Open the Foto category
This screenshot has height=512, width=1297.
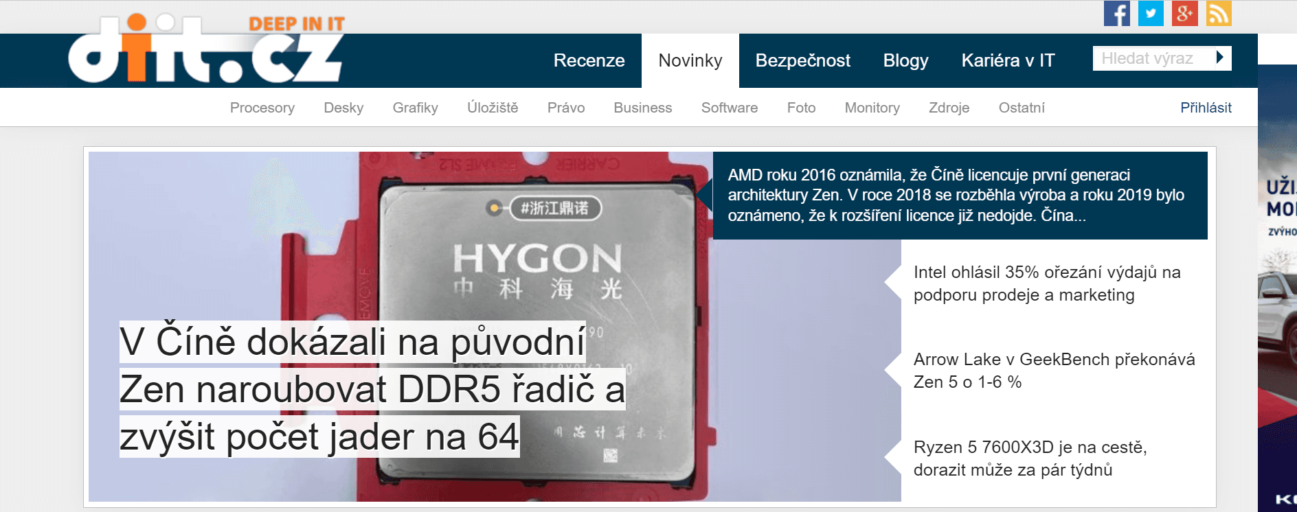click(801, 108)
